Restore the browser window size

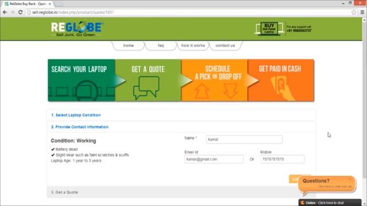350,3
